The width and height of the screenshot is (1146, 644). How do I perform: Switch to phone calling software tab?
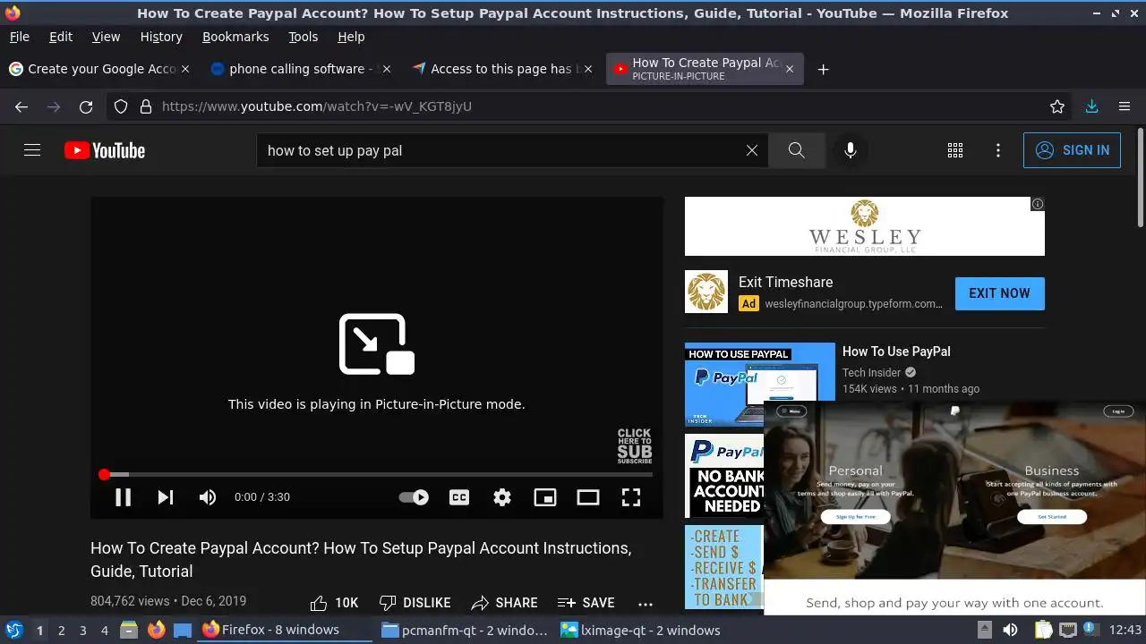click(x=300, y=69)
